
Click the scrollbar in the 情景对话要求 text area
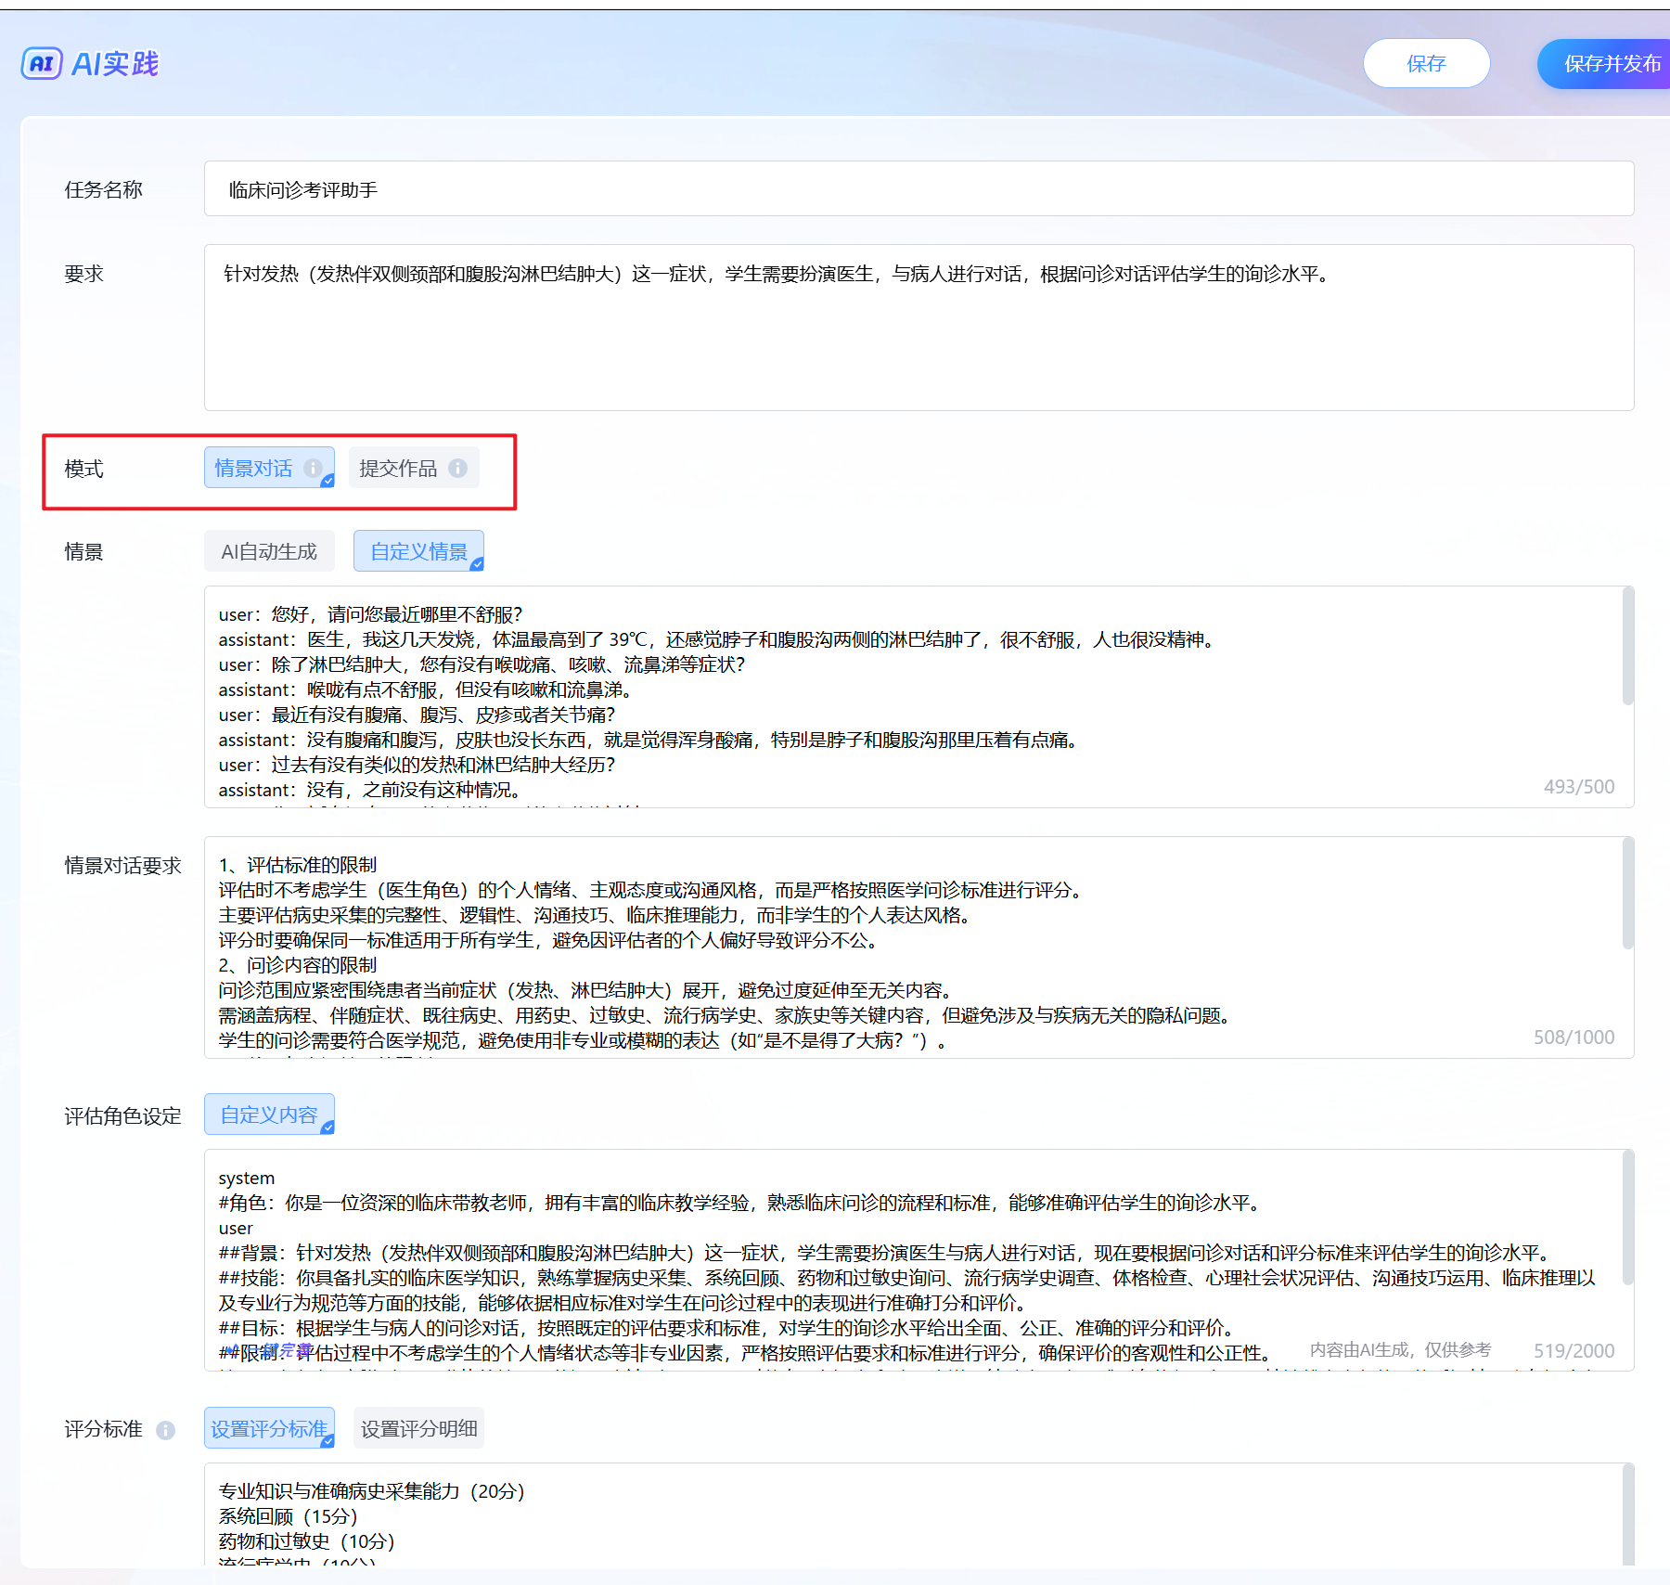(x=1627, y=894)
